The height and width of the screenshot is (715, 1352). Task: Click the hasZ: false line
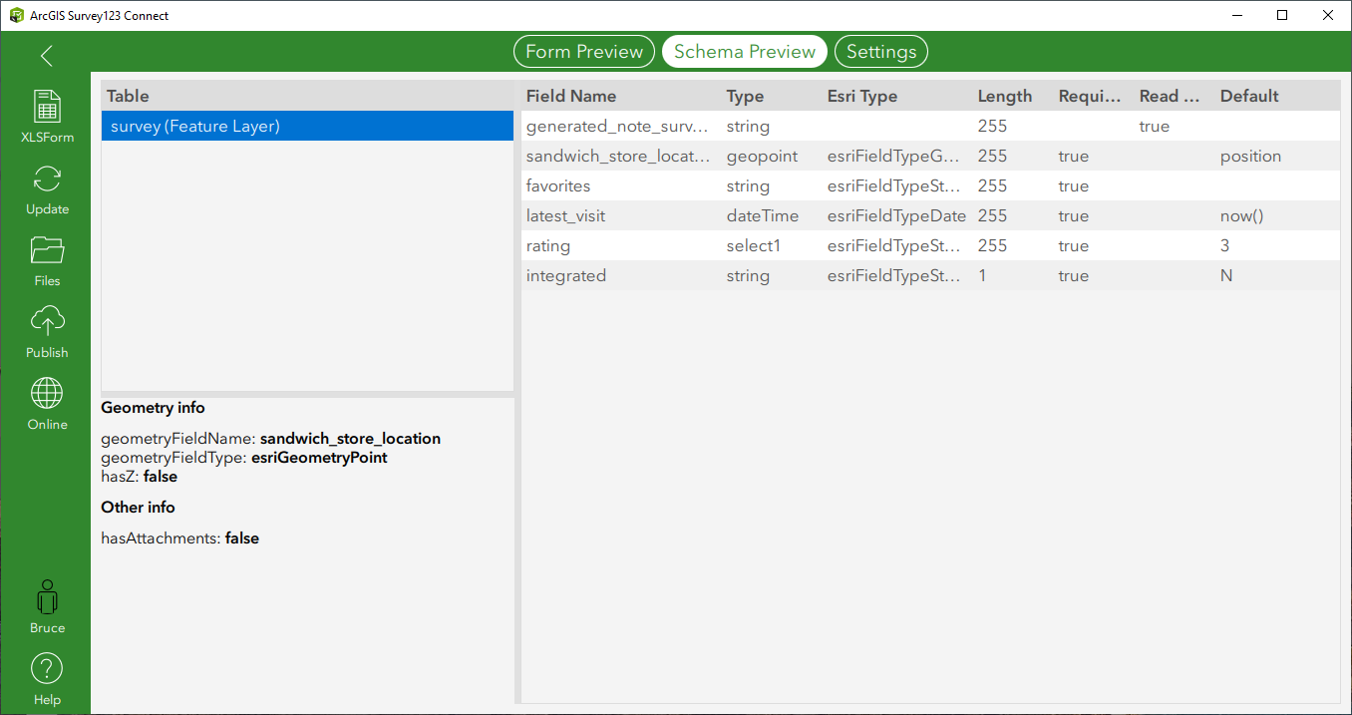pyautogui.click(x=140, y=477)
